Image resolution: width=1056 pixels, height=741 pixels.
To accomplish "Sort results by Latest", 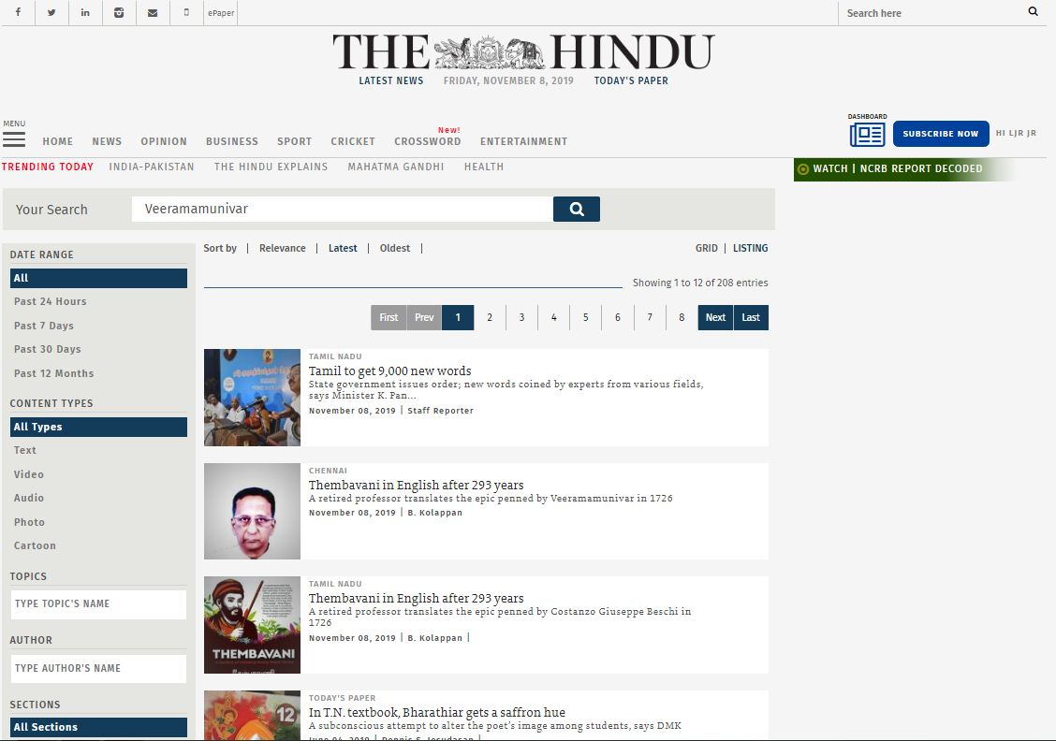I will click(343, 248).
